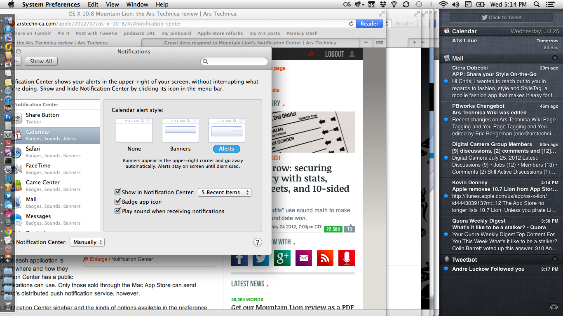Click the Time Machine menu bar icon
The width and height of the screenshot is (563, 316).
(x=418, y=5)
